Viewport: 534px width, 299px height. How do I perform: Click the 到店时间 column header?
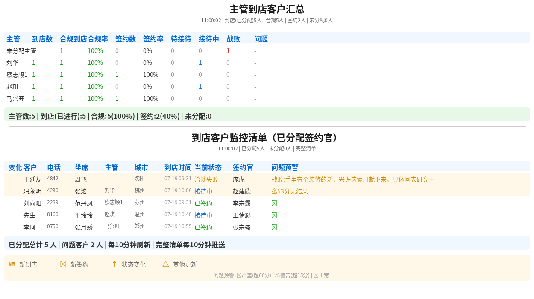[x=178, y=167]
